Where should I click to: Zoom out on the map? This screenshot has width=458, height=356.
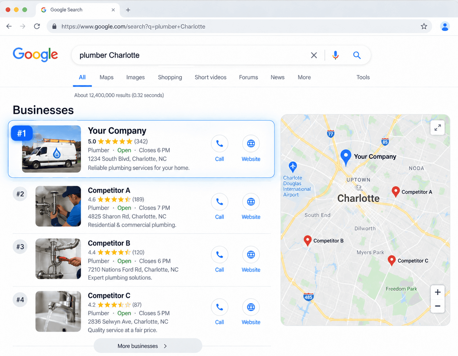click(437, 306)
